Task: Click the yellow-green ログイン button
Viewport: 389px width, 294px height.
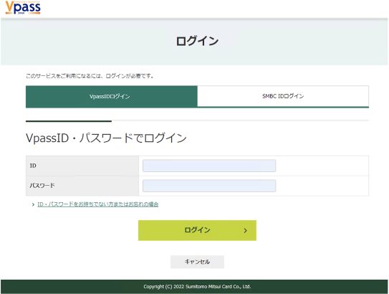Action: (x=197, y=230)
